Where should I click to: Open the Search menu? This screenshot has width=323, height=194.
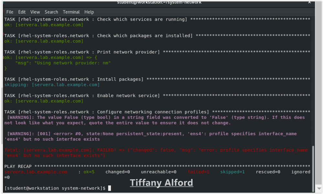tap(51, 12)
